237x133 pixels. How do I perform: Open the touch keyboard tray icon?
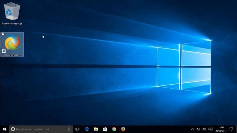click(211, 129)
